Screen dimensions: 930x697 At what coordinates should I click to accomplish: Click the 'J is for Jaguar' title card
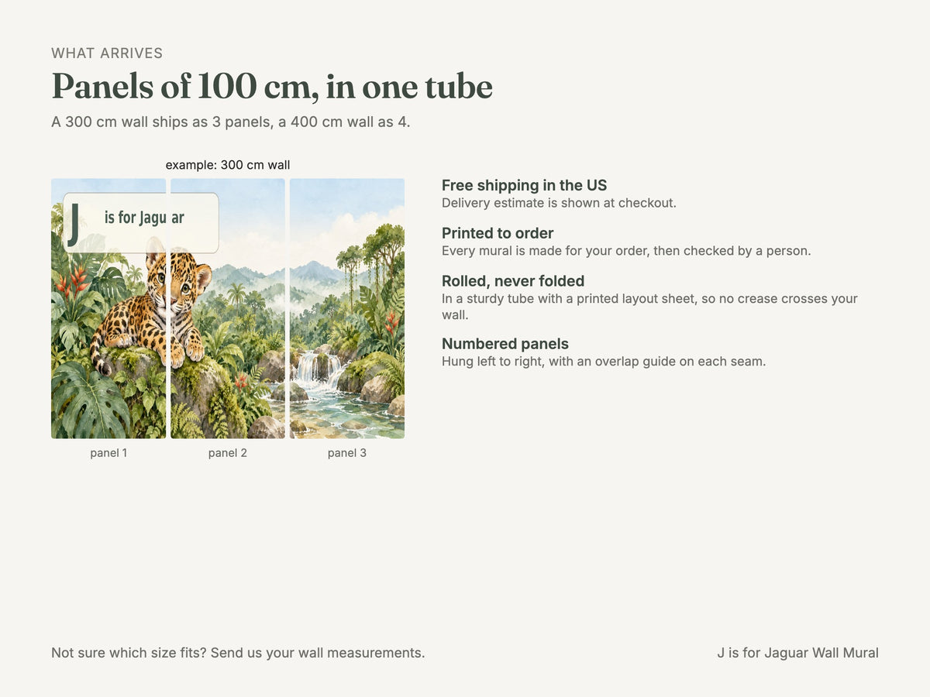[141, 223]
